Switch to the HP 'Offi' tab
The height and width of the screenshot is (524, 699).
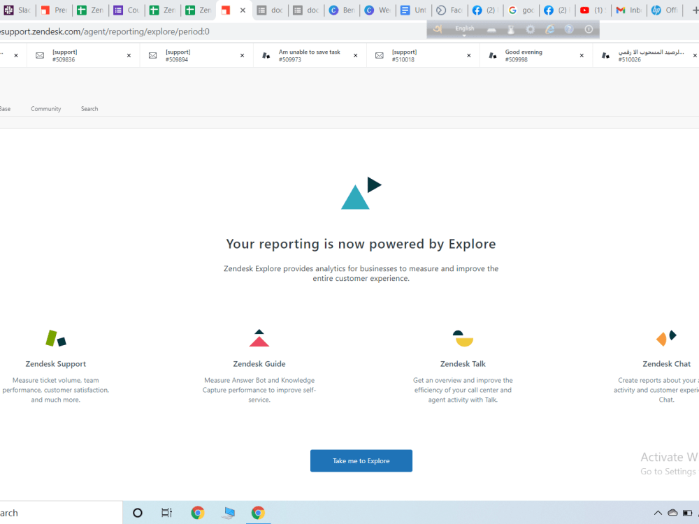point(665,10)
